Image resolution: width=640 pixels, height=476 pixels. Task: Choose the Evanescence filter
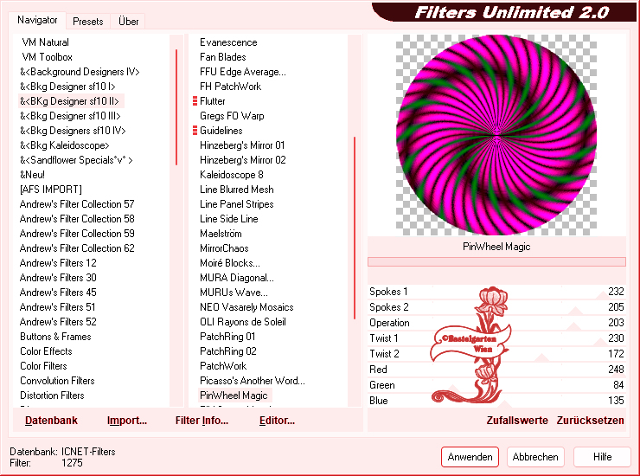coord(228,42)
